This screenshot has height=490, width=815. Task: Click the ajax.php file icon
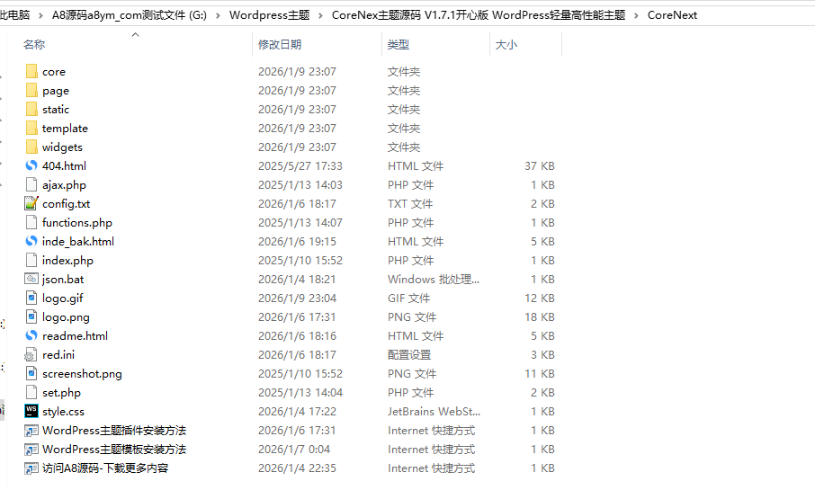pyautogui.click(x=31, y=184)
